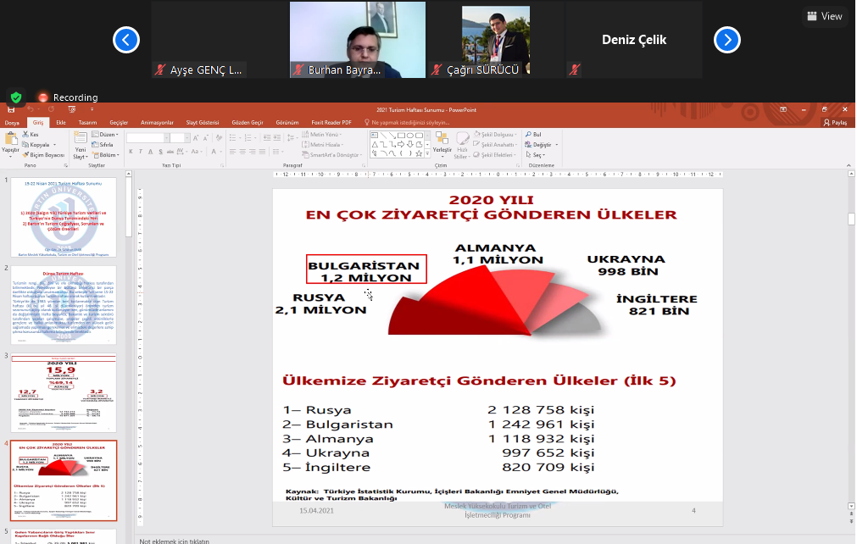Image resolution: width=857 pixels, height=544 pixels.
Task: Expand the Düzen layout dropdown
Action: click(x=106, y=135)
